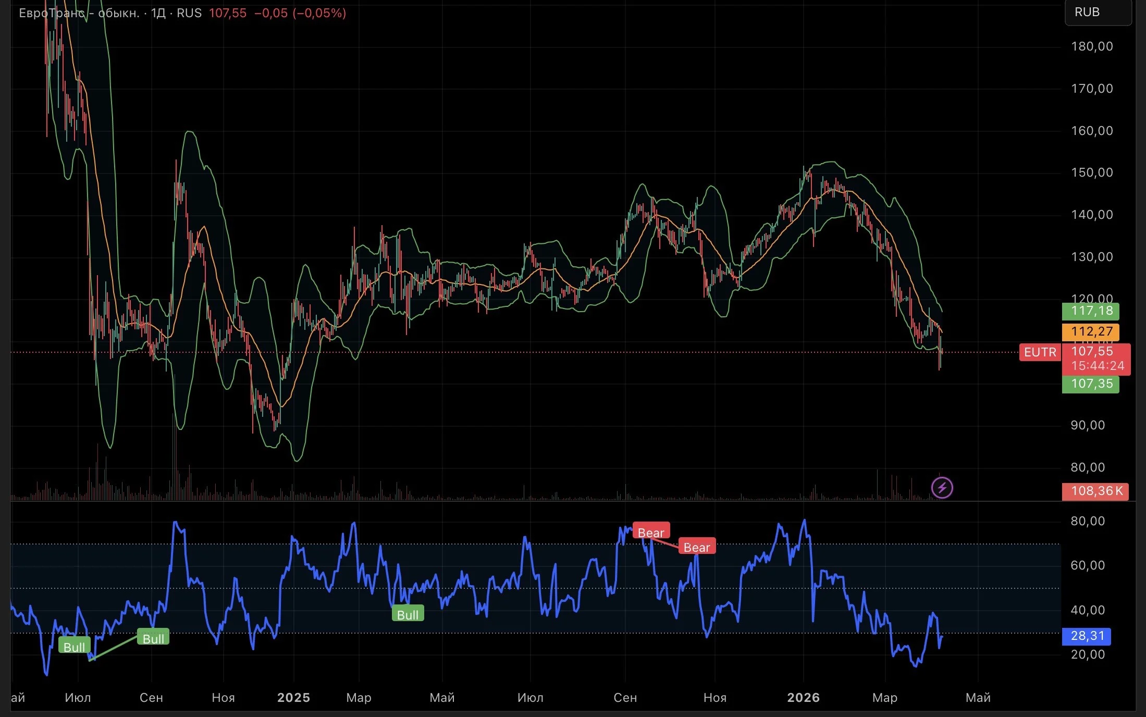Open the RUB currency selector
The image size is (1146, 717).
tap(1098, 12)
